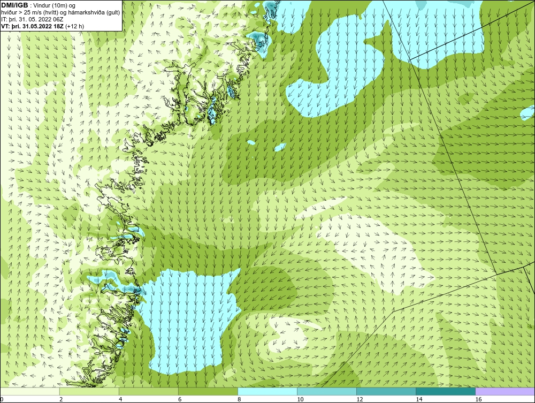The height and width of the screenshot is (403, 535).
Task: Click the legend scale label "2"
Action: 62,399
